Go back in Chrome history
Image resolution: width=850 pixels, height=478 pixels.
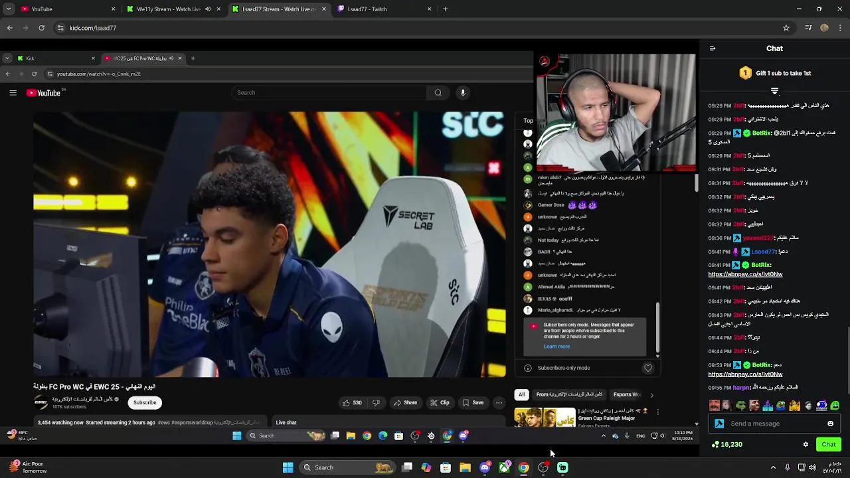9,28
